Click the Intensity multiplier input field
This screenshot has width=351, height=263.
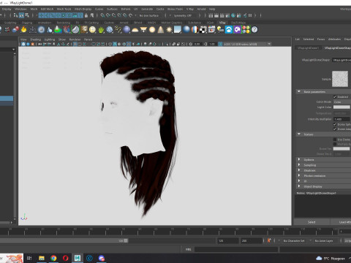pos(341,119)
